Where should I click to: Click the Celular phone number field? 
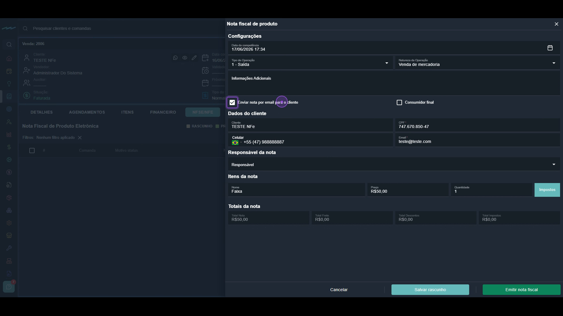point(310,140)
